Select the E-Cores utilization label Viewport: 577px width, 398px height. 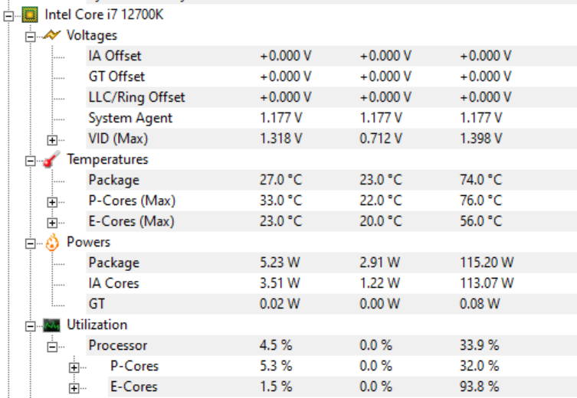pyautogui.click(x=134, y=387)
